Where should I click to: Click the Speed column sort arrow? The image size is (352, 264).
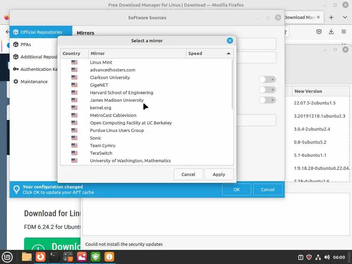[x=229, y=53]
